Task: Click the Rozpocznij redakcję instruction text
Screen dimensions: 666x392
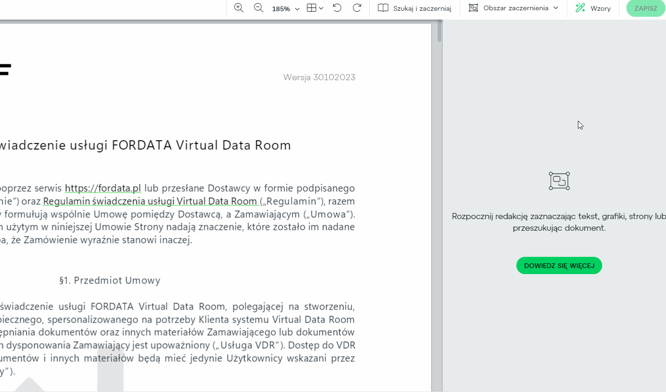Action: [559, 222]
